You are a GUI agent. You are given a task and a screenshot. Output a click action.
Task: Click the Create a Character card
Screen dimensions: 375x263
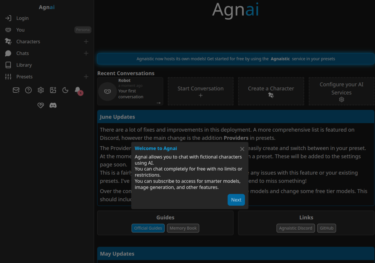coord(271,91)
